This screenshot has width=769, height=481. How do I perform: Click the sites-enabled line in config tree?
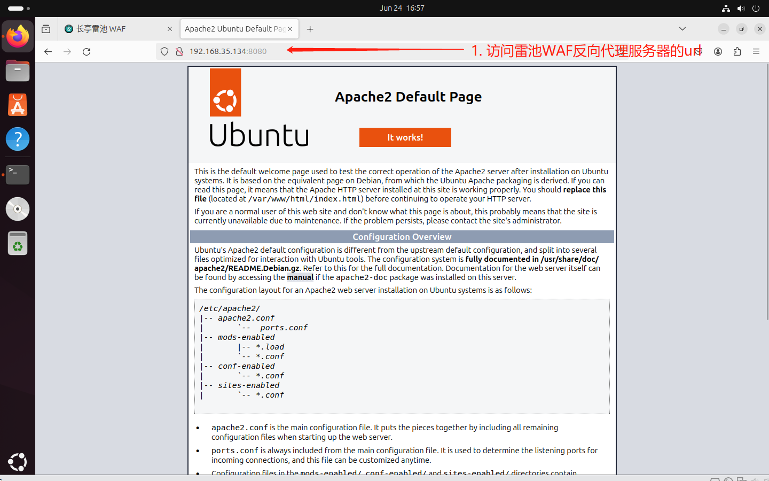click(249, 385)
